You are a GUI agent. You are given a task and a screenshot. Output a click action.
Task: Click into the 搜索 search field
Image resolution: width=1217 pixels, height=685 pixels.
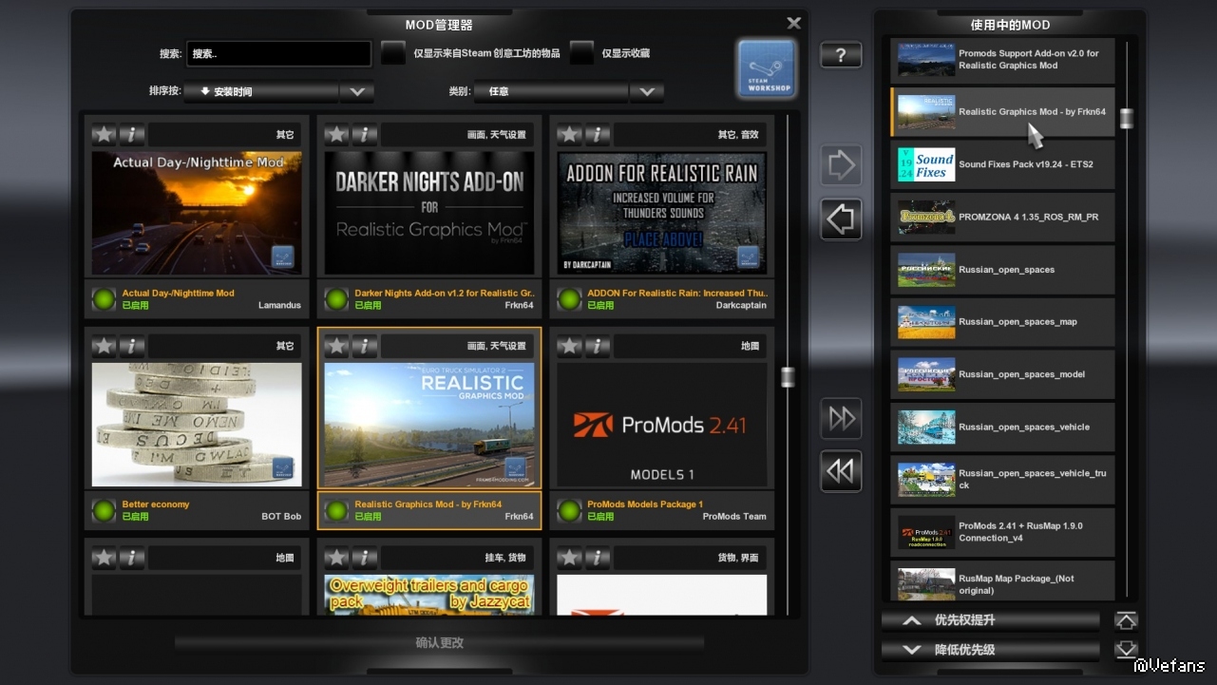[x=279, y=54]
